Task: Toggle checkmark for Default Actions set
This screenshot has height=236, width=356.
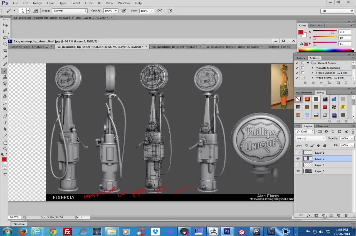Action: [x=297, y=63]
